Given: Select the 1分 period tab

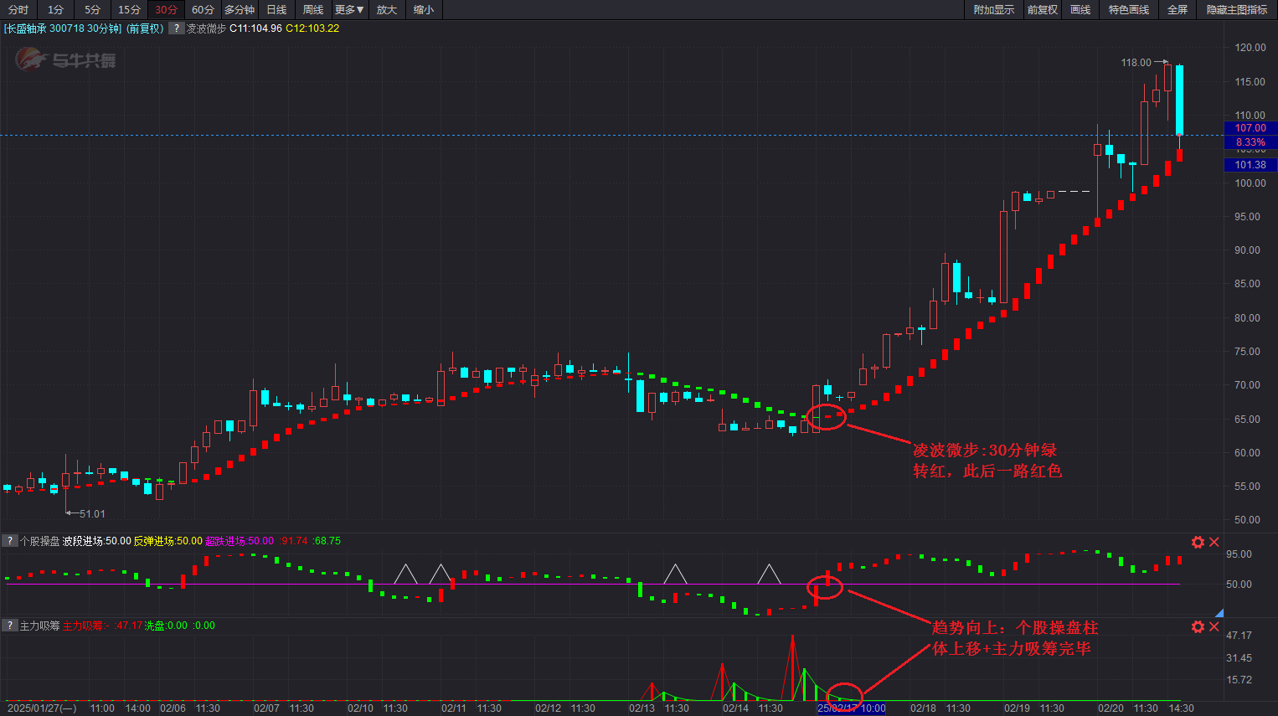Looking at the screenshot, I should 55,10.
